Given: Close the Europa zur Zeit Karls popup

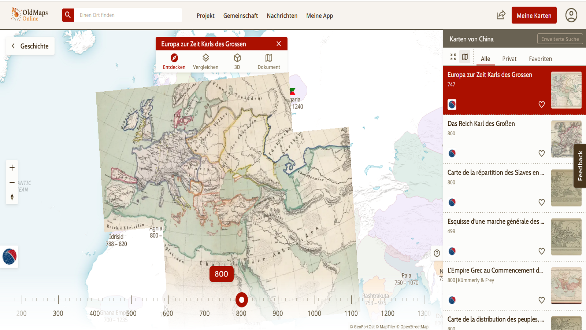Looking at the screenshot, I should [x=279, y=44].
